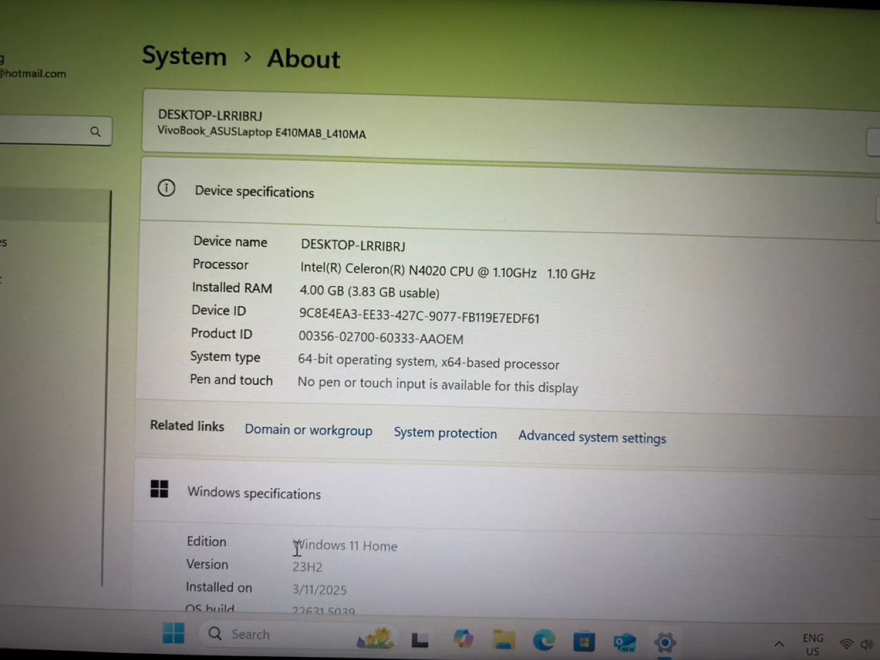Open the volume control in the system tray
The image size is (880, 660).
pyautogui.click(x=867, y=643)
